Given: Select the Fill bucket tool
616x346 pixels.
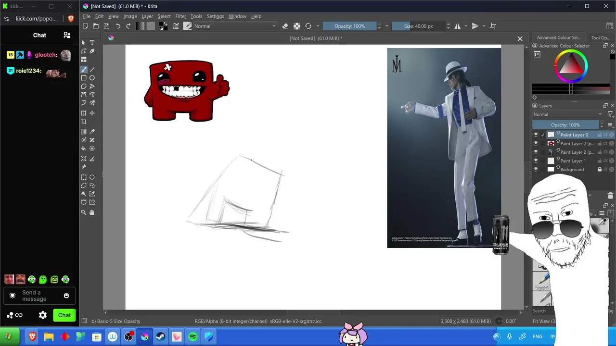Looking at the screenshot, I should 84,148.
